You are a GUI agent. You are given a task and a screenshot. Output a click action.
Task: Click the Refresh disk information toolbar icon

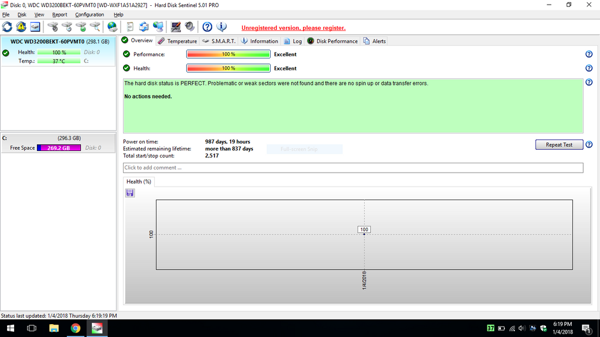[7, 27]
